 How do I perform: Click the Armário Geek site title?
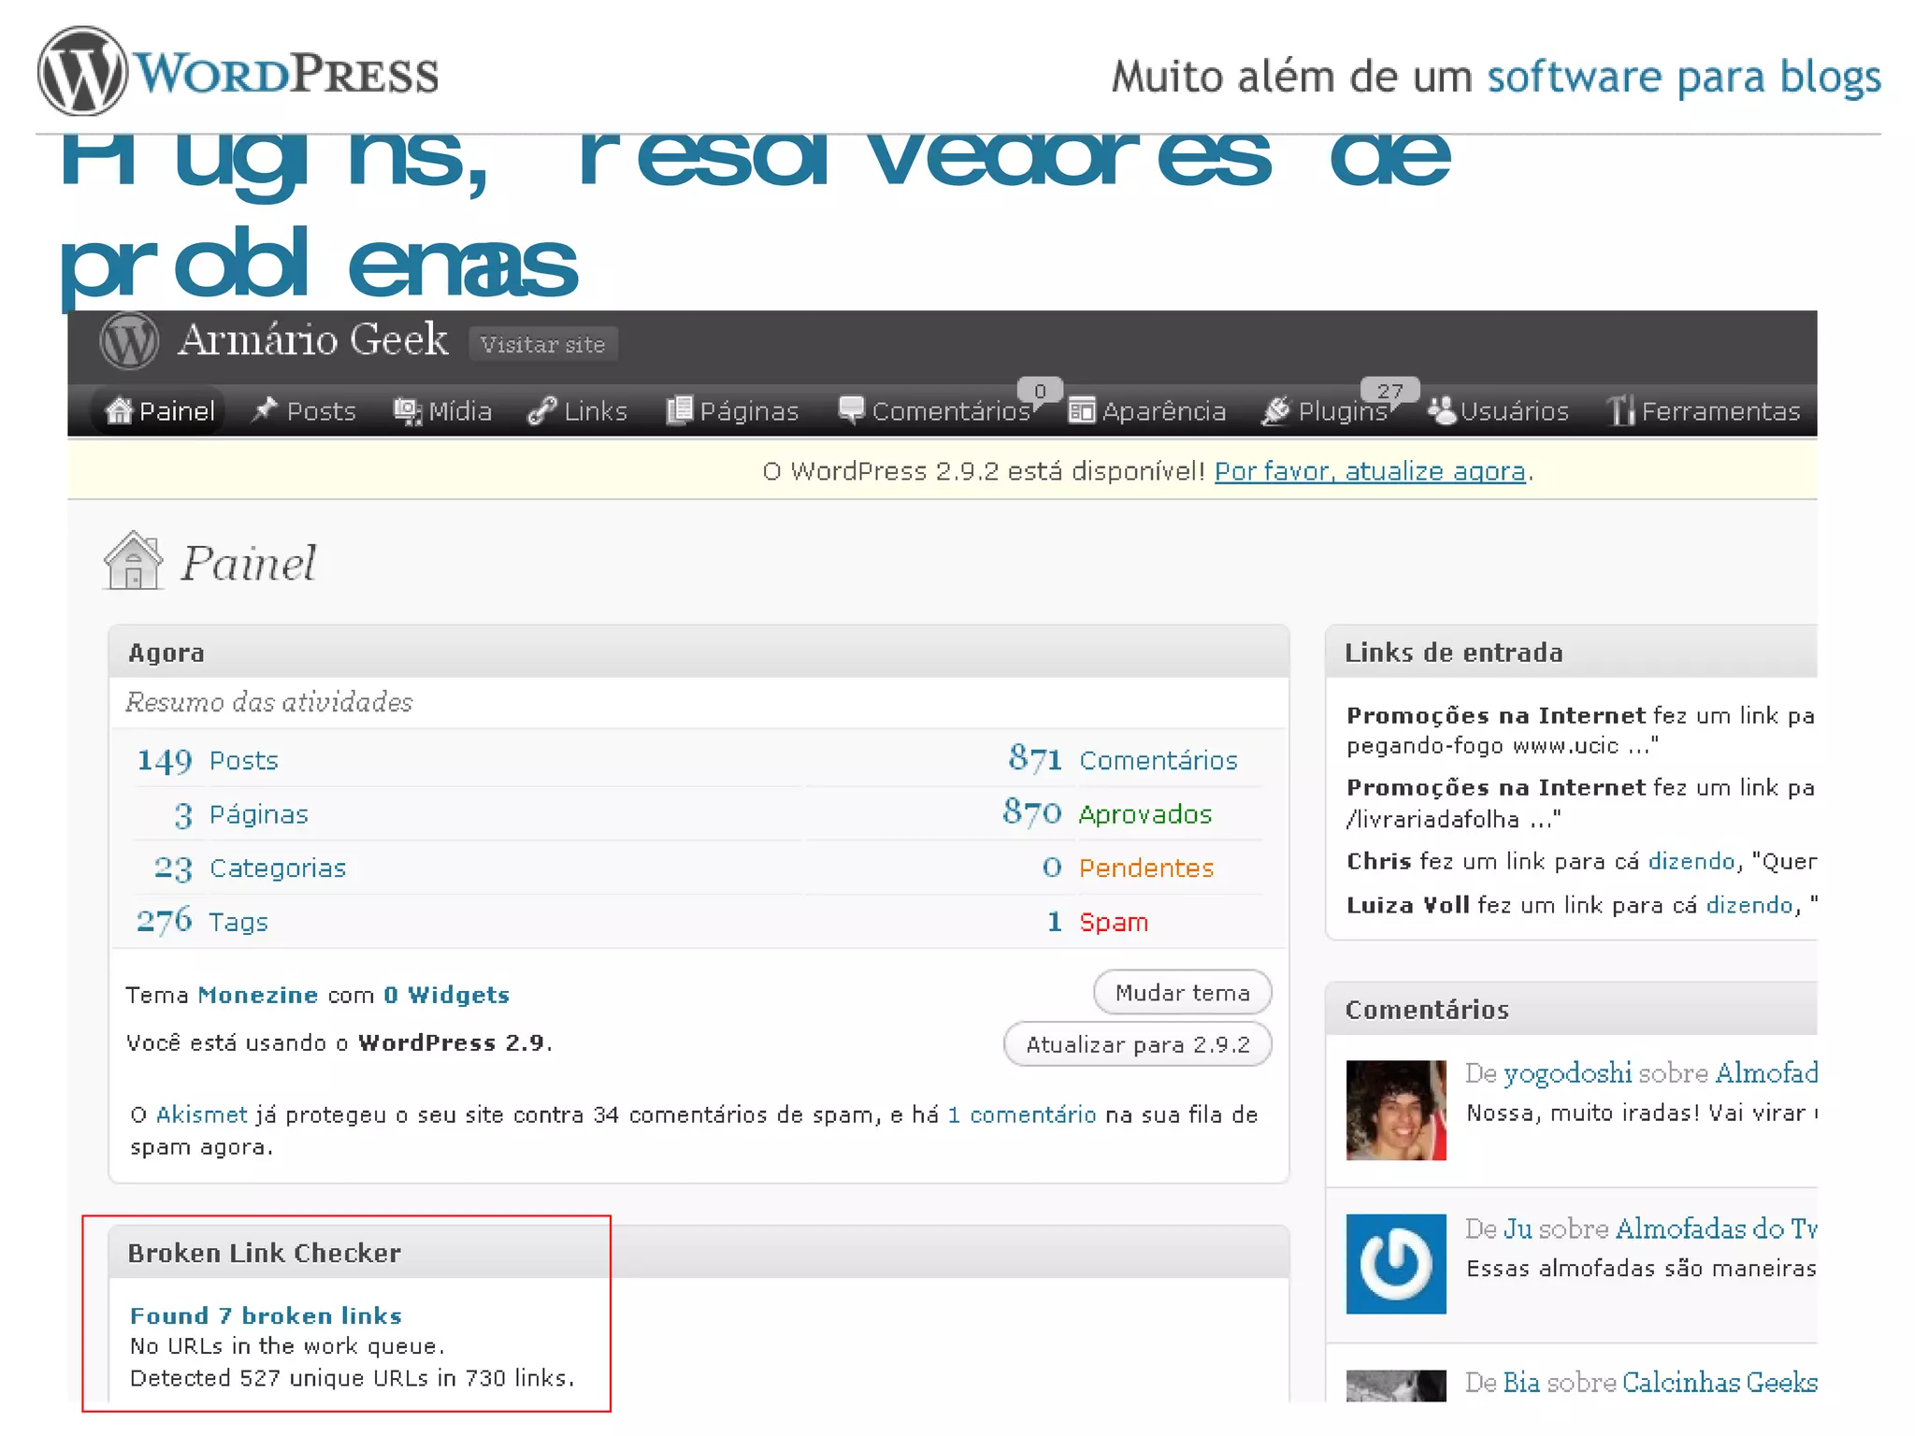tap(312, 339)
